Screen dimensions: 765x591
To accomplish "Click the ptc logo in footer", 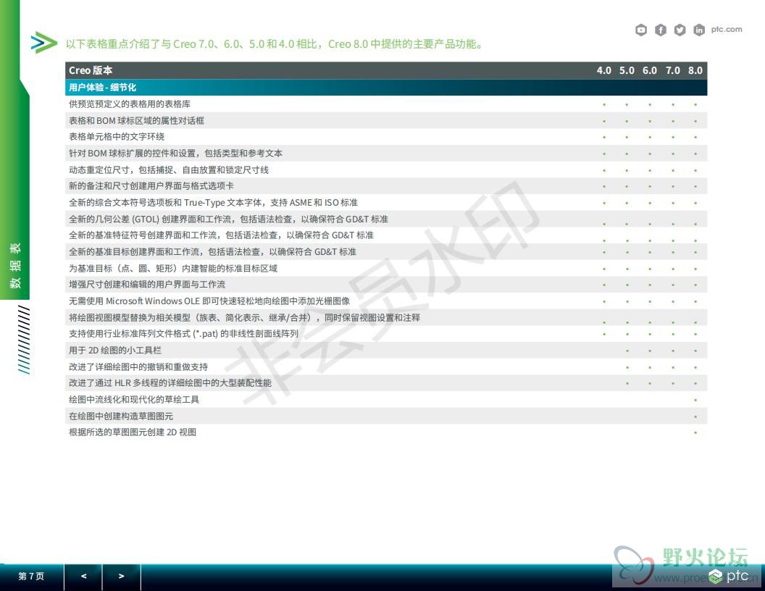I will (x=728, y=577).
